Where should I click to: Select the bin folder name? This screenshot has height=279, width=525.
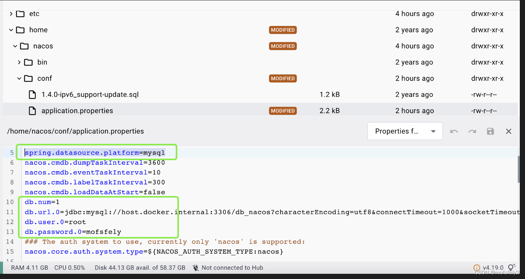(42, 62)
